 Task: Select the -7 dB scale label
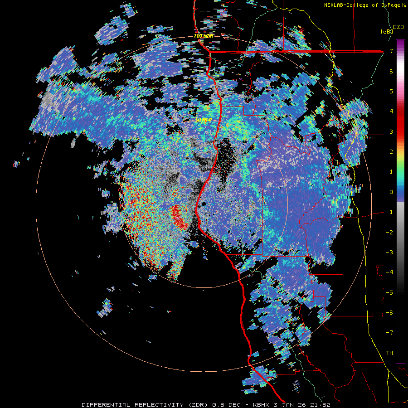click(x=389, y=333)
